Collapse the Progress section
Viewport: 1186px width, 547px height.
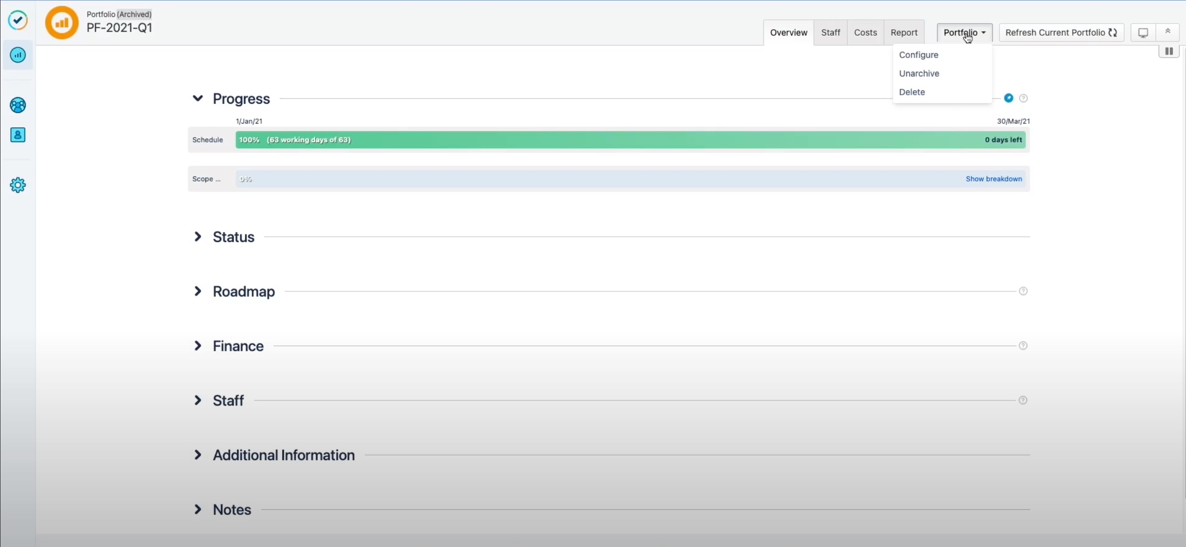coord(198,99)
